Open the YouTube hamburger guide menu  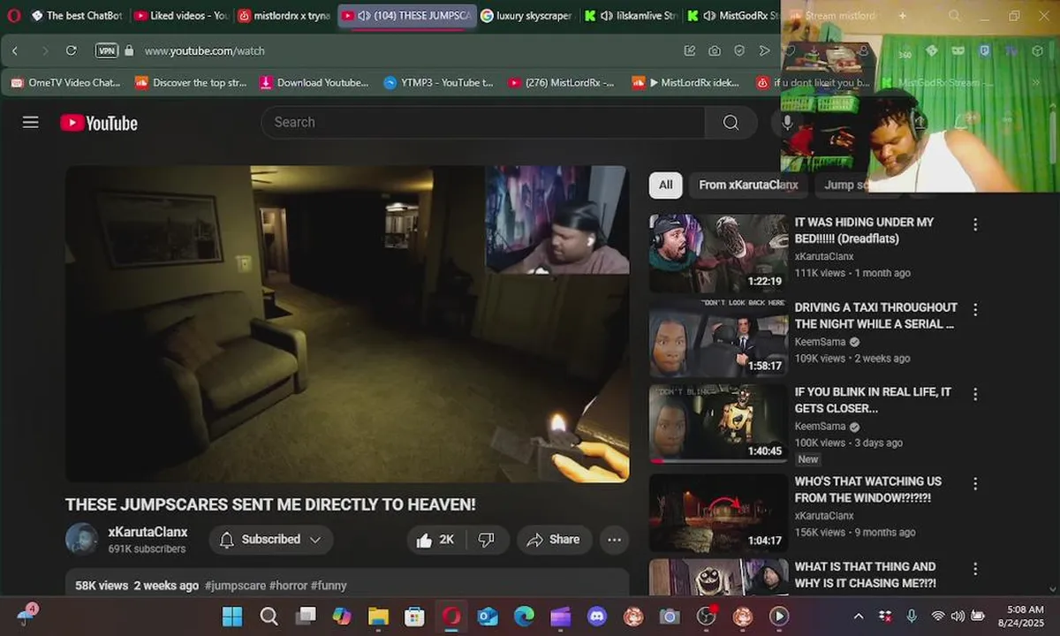(31, 122)
